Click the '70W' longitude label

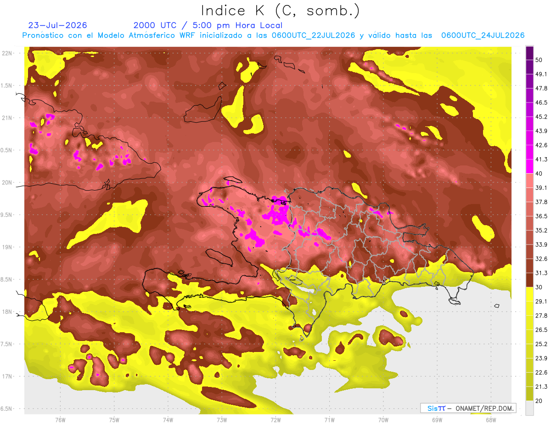pos(383,420)
